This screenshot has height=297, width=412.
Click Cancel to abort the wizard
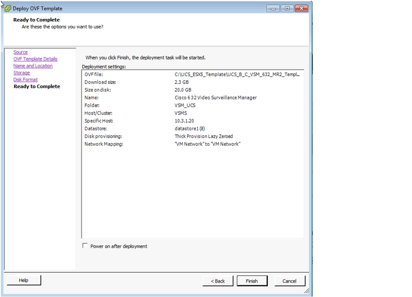click(290, 281)
